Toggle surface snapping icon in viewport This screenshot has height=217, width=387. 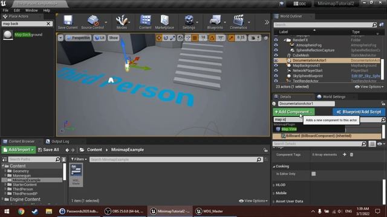tap(188, 37)
